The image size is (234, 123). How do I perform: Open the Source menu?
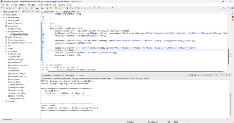click(x=14, y=5)
